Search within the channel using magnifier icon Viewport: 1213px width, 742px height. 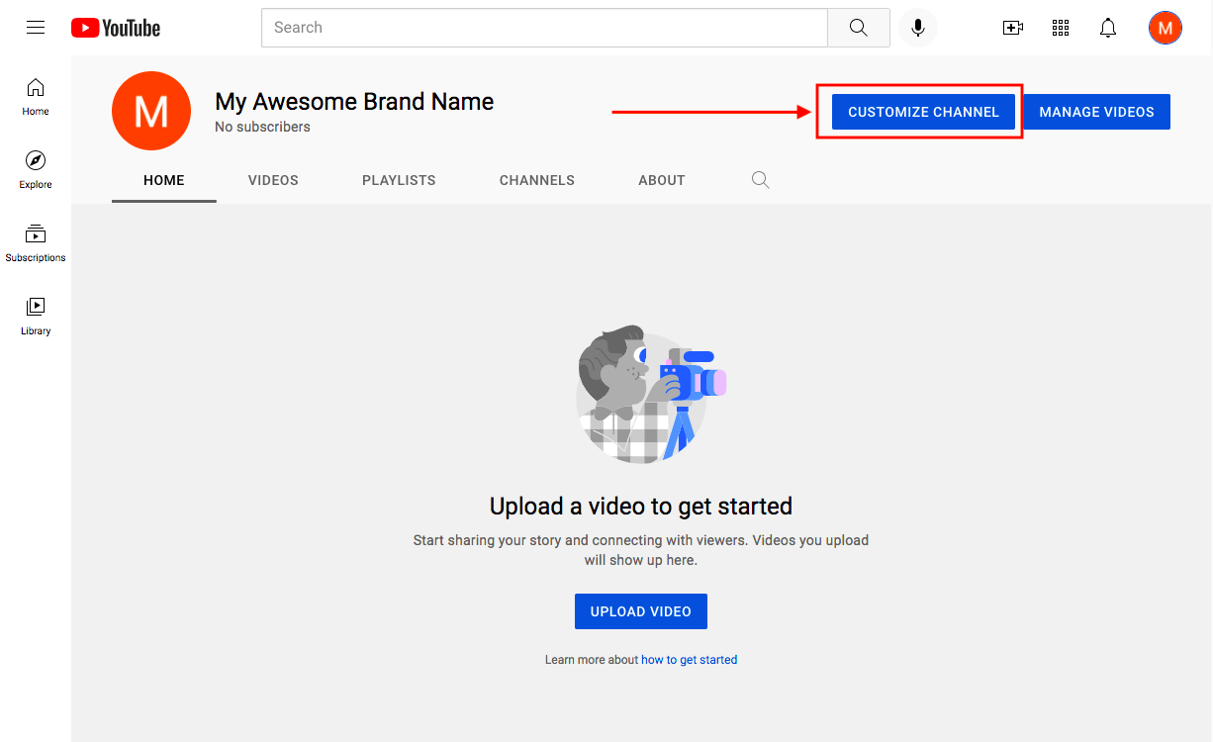coord(760,180)
